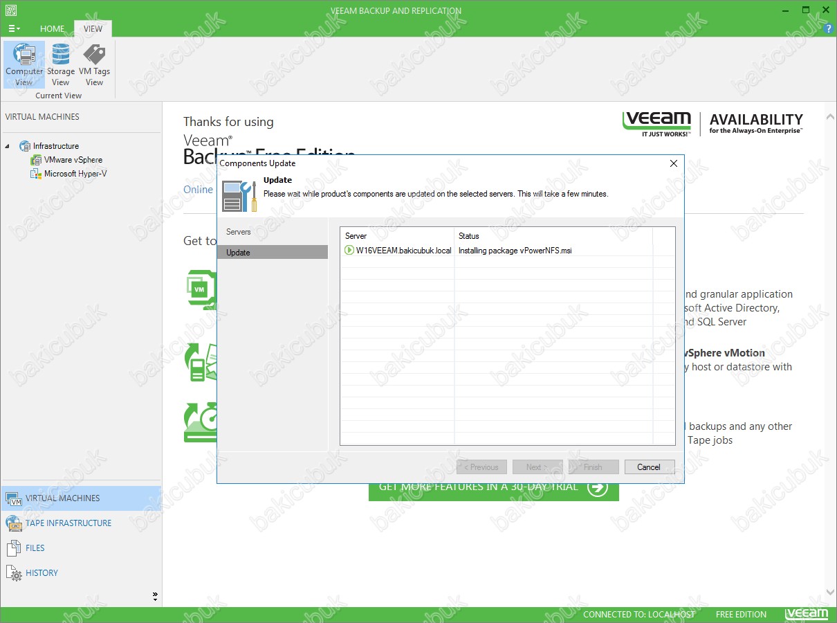The image size is (837, 623).
Task: Close the Components Update dialog
Action: [674, 163]
